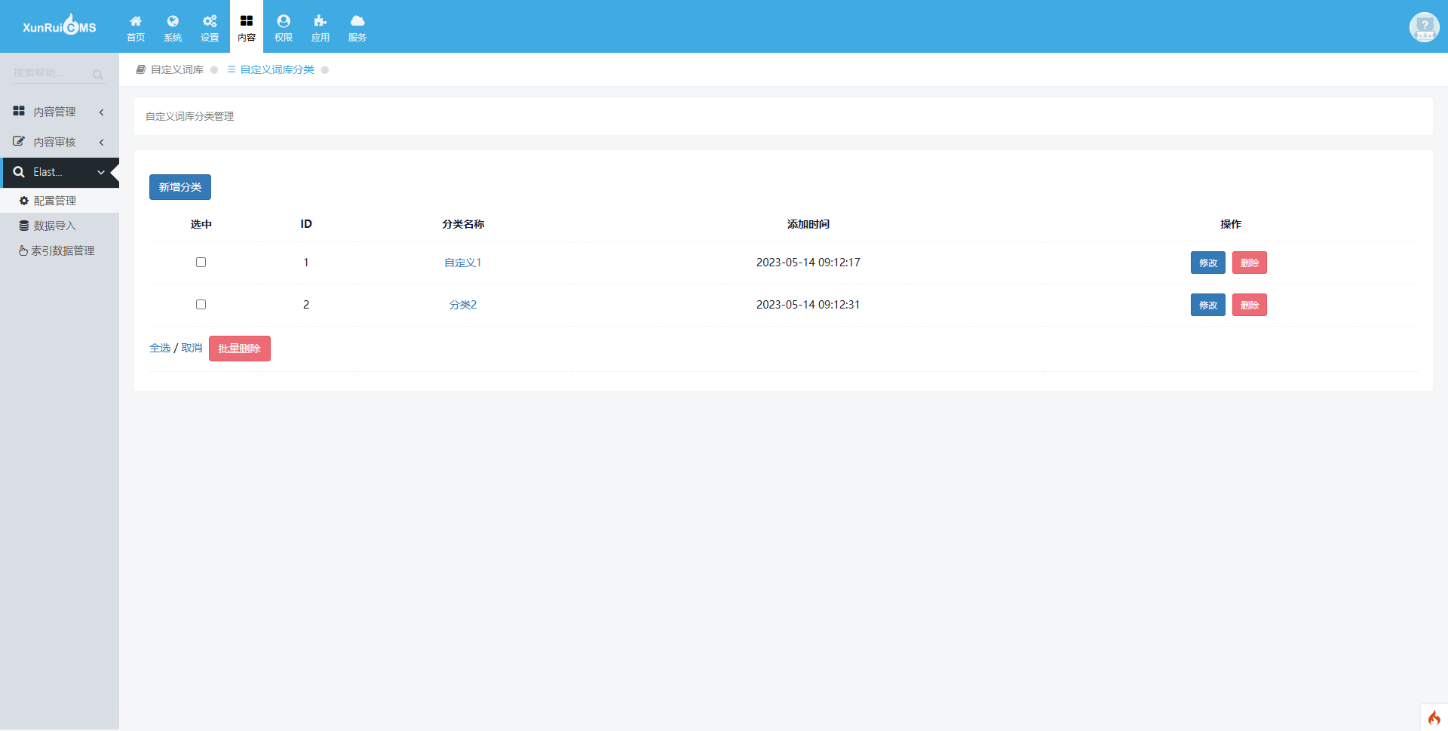Open the 分类2 category link
This screenshot has width=1448, height=731.
tap(463, 305)
